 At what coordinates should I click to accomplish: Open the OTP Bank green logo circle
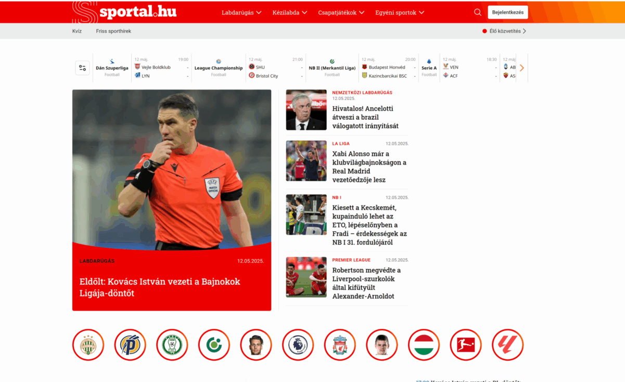(214, 345)
